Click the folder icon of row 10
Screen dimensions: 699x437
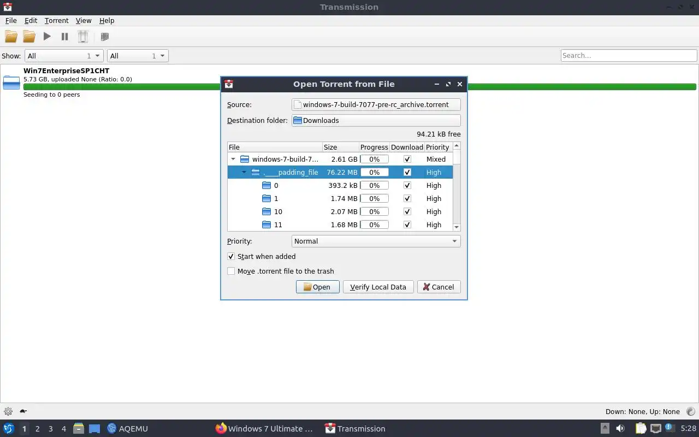click(266, 211)
